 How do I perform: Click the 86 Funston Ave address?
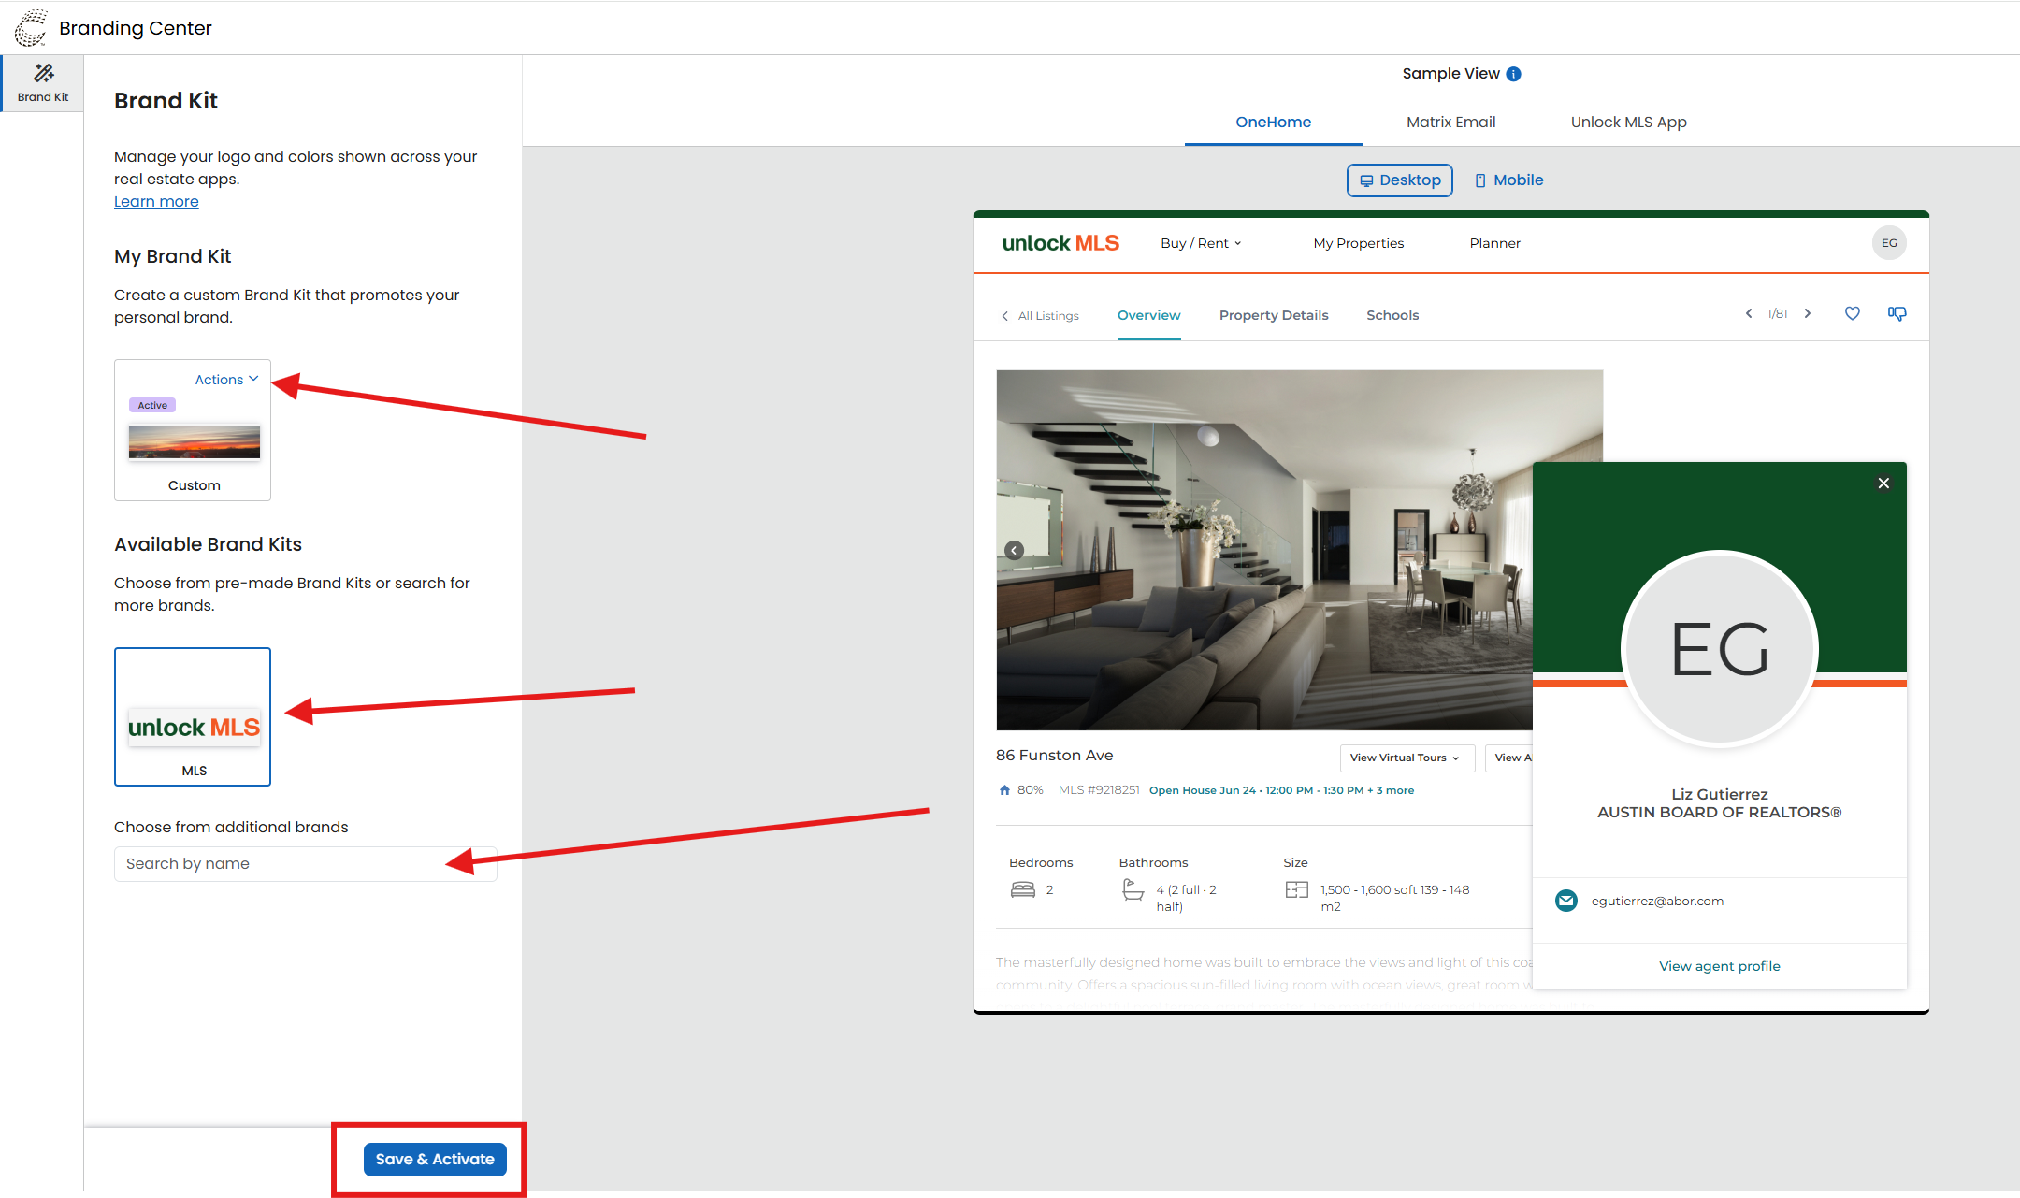pyautogui.click(x=1055, y=756)
